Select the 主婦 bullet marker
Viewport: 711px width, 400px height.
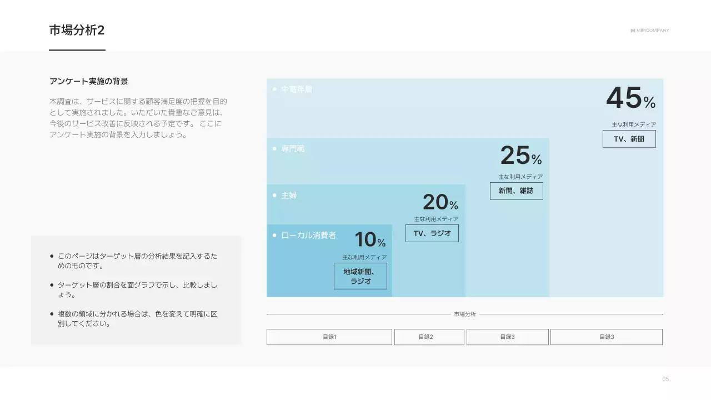(274, 195)
